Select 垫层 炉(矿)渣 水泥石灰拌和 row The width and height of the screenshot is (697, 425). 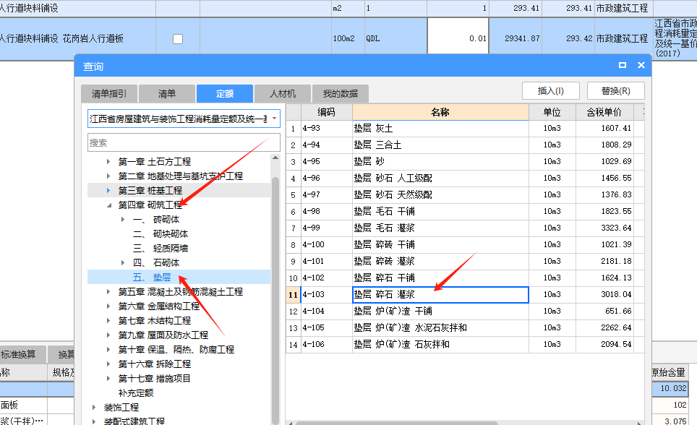[x=464, y=327]
